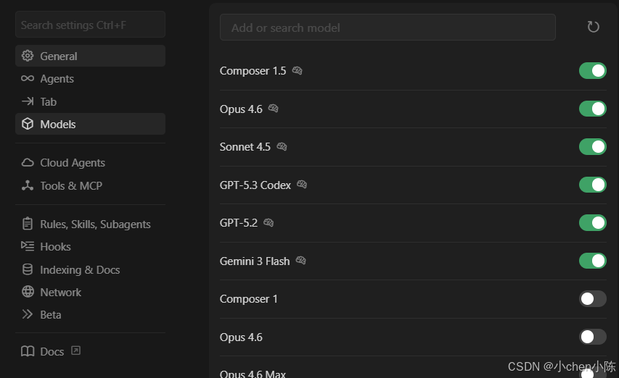Click the Tools & MCP node icon
This screenshot has width=619, height=378.
pyautogui.click(x=28, y=185)
